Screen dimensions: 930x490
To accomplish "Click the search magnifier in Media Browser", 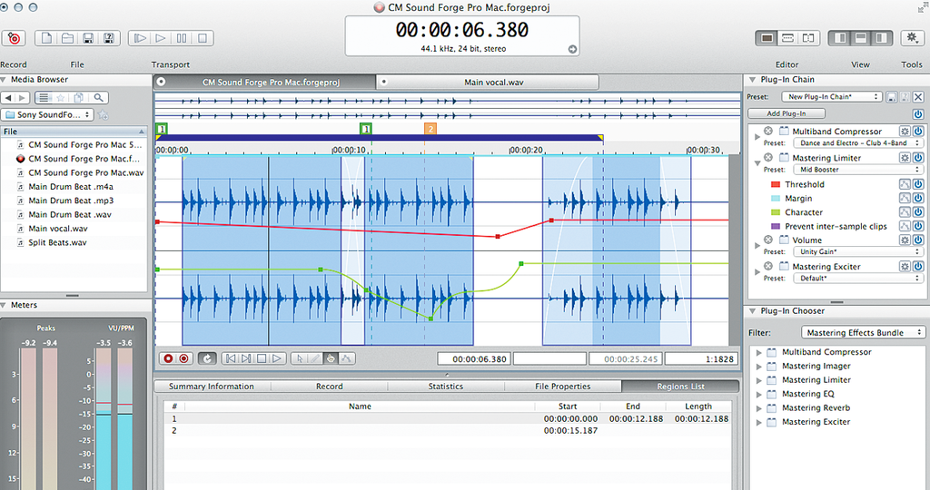I will coord(98,98).
